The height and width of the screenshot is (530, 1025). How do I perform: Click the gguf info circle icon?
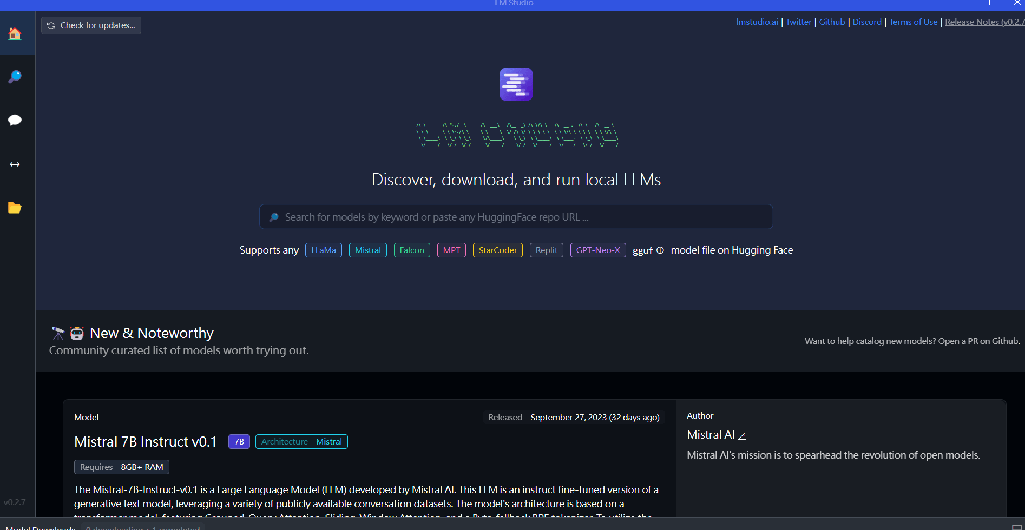660,250
